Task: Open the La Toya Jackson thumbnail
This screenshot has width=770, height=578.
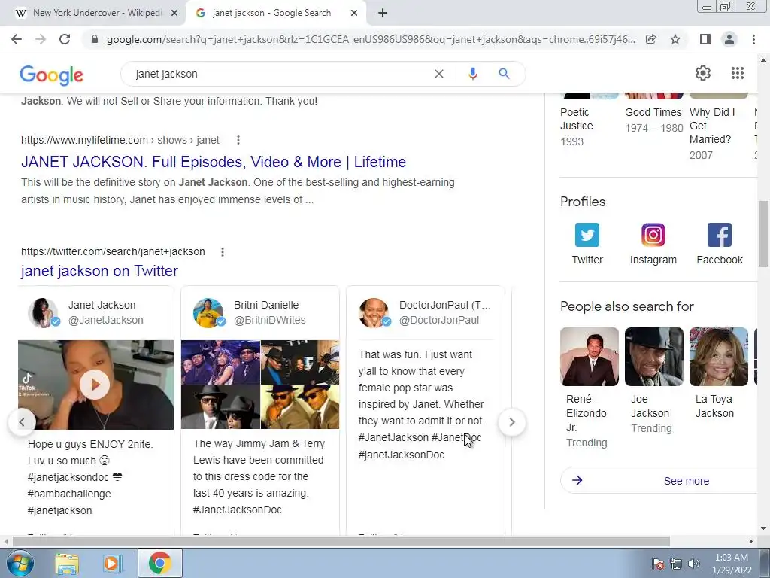Action: (x=718, y=357)
